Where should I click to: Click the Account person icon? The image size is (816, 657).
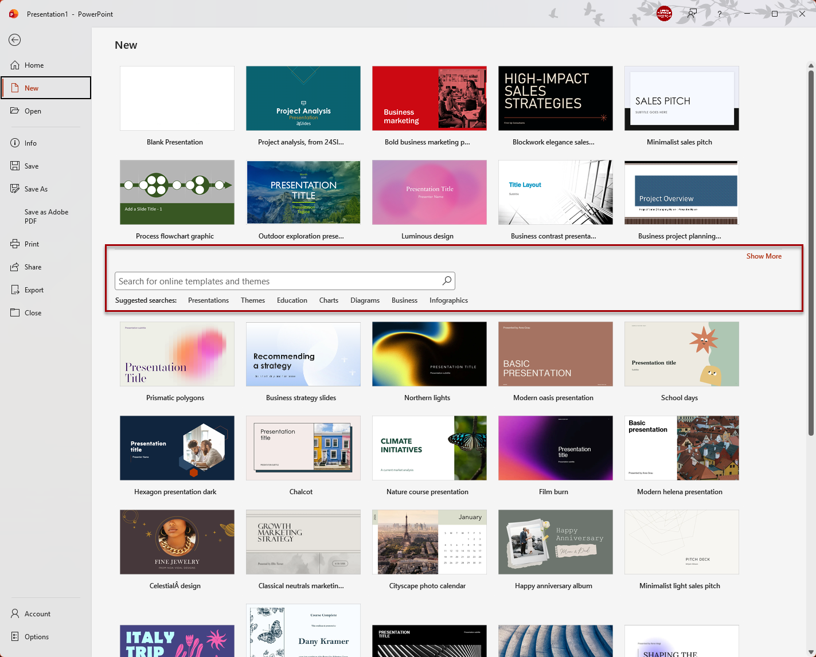[15, 613]
